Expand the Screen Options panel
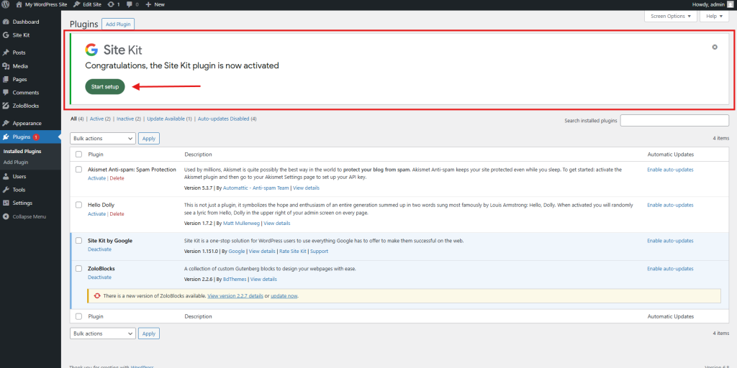Viewport: 737px width, 368px height. point(669,17)
